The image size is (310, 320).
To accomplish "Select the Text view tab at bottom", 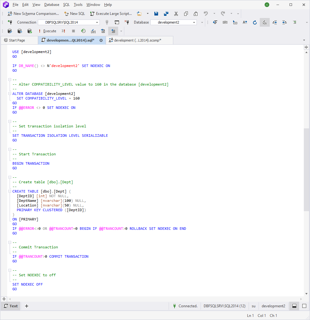I will (11, 306).
